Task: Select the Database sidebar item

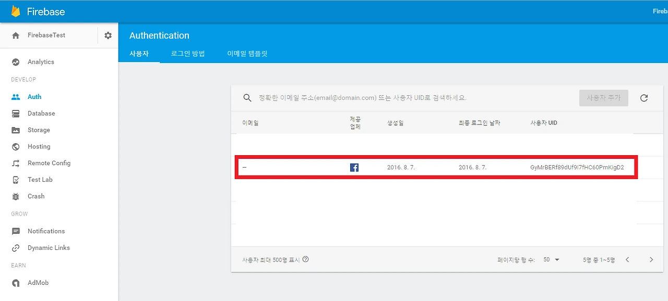Action: [41, 113]
